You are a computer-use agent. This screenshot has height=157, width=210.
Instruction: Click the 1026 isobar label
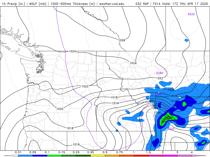pos(122,40)
